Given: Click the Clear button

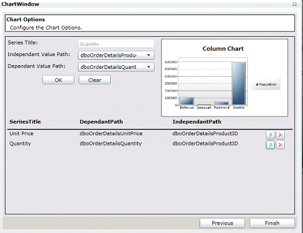Looking at the screenshot, I should tap(94, 80).
